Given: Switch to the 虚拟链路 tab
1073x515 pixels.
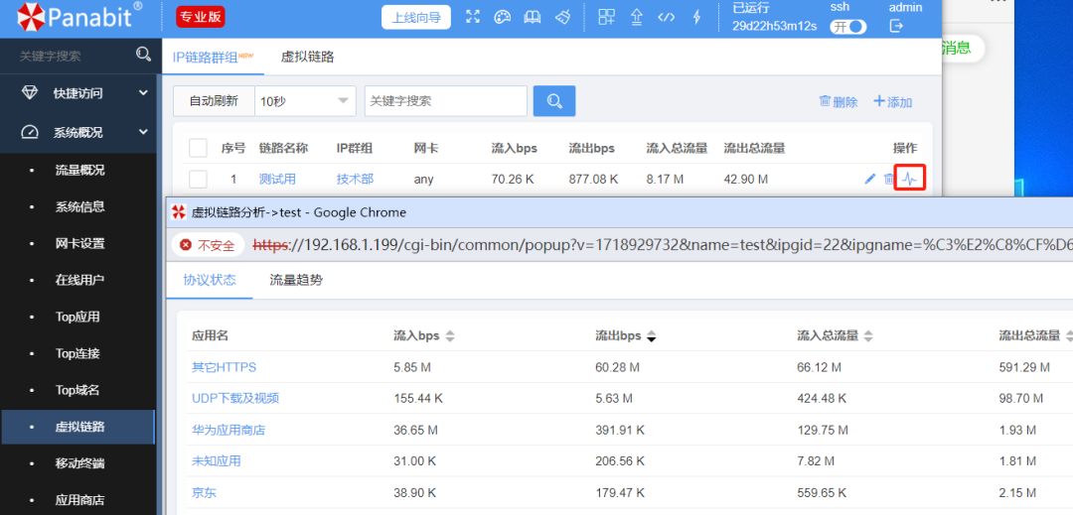Looking at the screenshot, I should (x=307, y=57).
